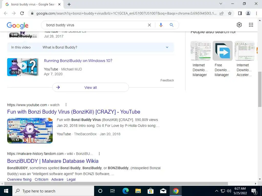Switch to Chrome on the taskbar
The width and height of the screenshot is (262, 196).
pos(176,191)
